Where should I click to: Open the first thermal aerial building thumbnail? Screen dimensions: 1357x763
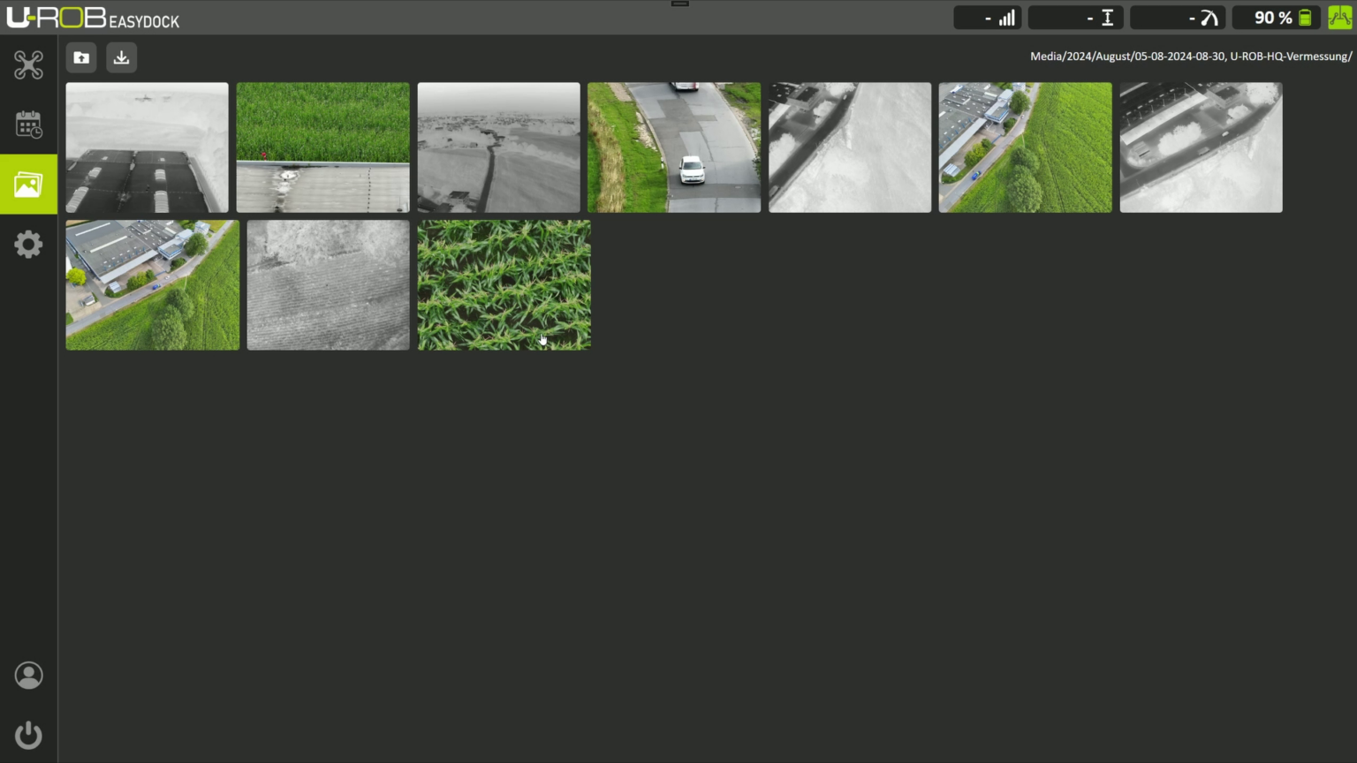pos(850,147)
